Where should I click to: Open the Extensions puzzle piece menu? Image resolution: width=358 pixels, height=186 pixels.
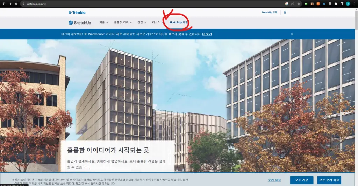click(x=336, y=4)
